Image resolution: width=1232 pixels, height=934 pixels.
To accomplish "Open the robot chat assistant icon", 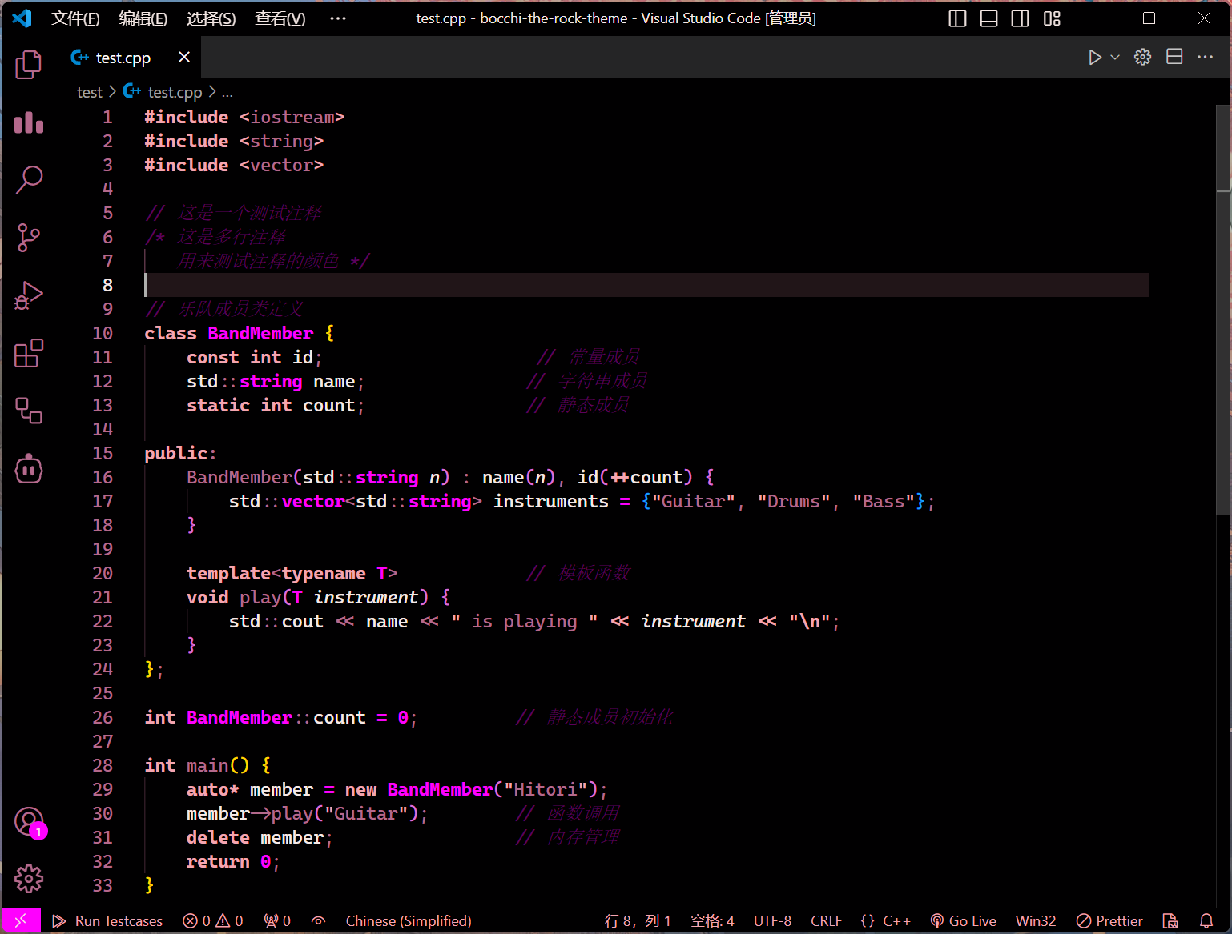I will pyautogui.click(x=29, y=469).
